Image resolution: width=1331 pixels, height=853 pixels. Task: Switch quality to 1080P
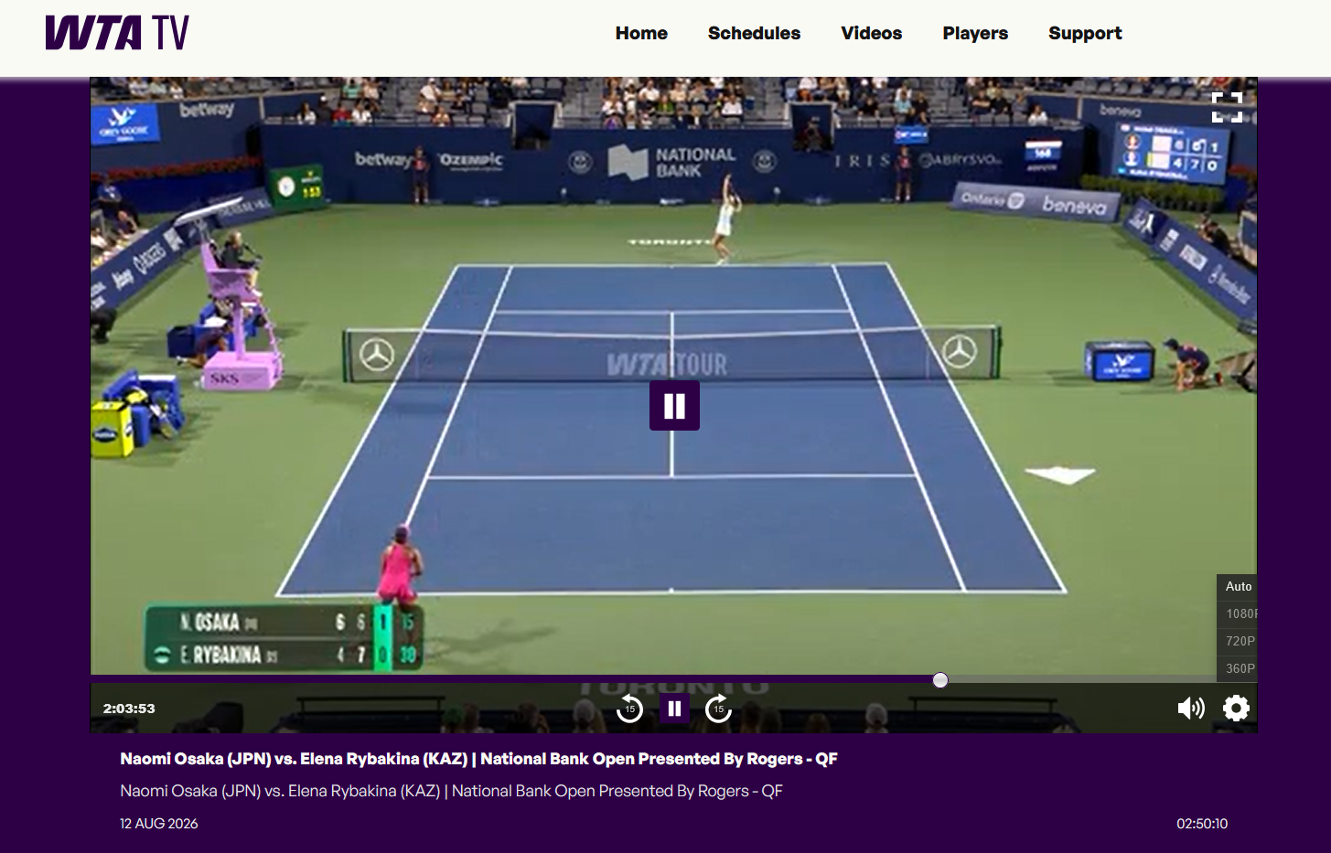[1237, 614]
